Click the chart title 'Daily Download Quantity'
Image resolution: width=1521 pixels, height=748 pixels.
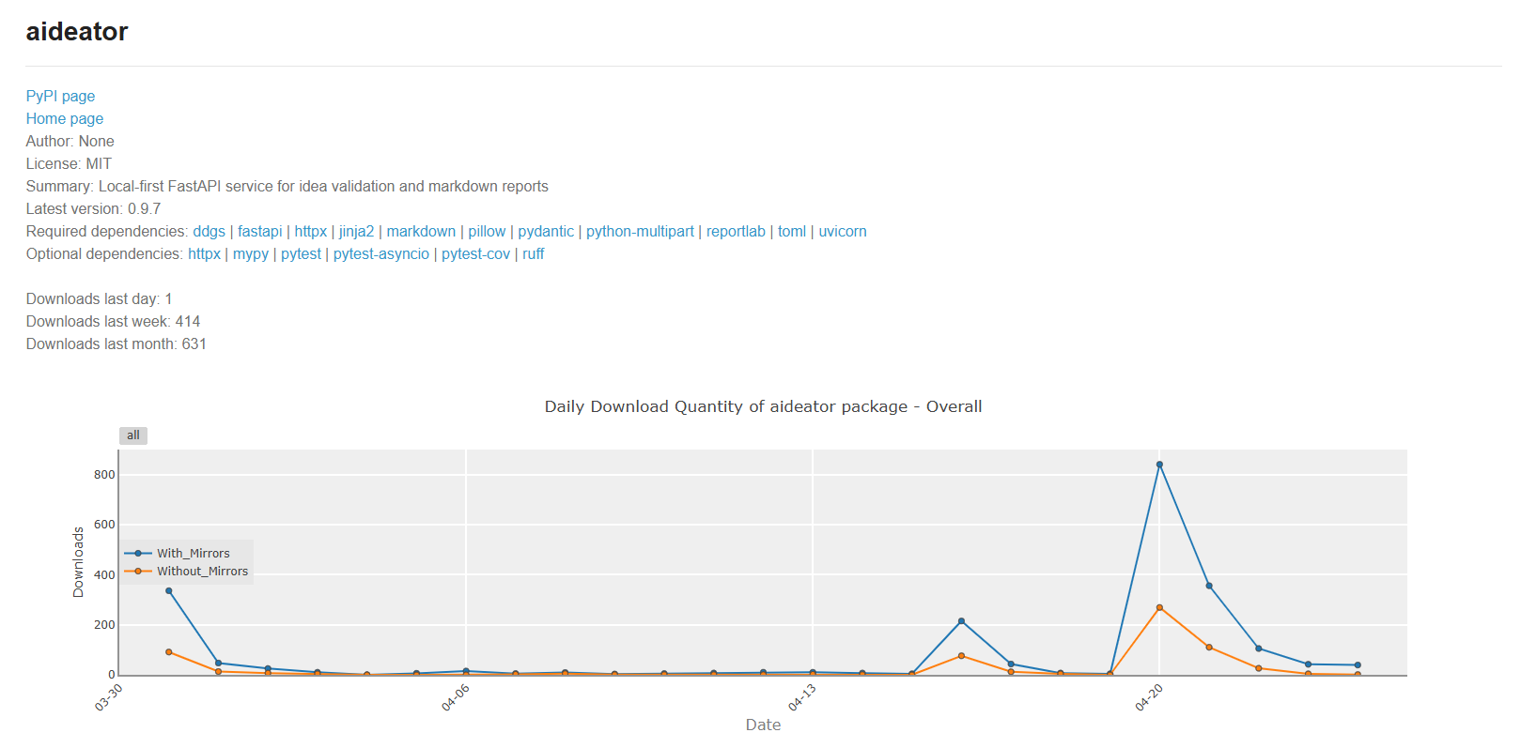coord(763,406)
